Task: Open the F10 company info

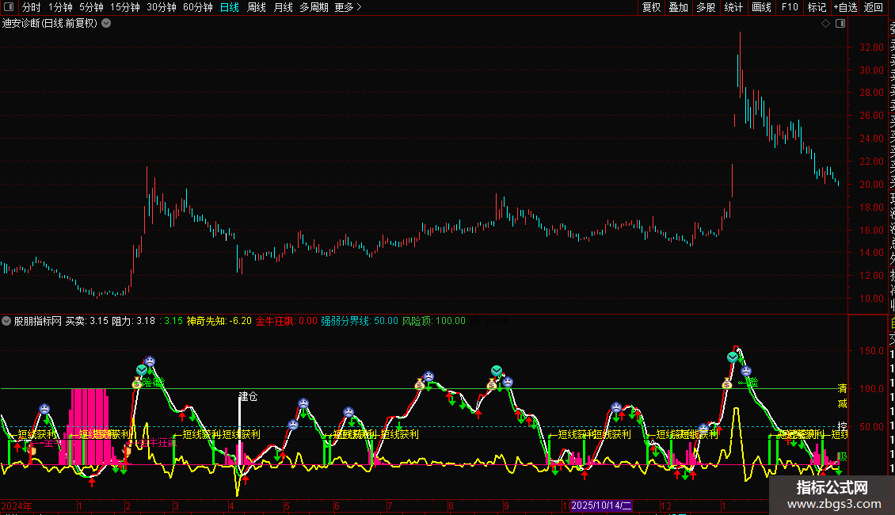Action: coord(790,7)
